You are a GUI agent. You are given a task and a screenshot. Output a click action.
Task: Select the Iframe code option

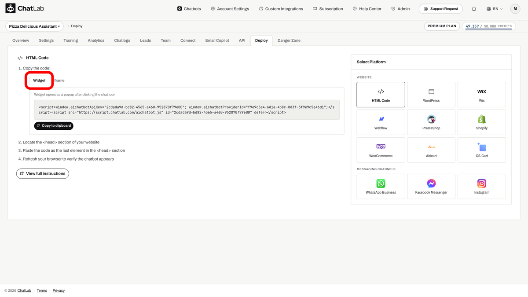click(59, 81)
